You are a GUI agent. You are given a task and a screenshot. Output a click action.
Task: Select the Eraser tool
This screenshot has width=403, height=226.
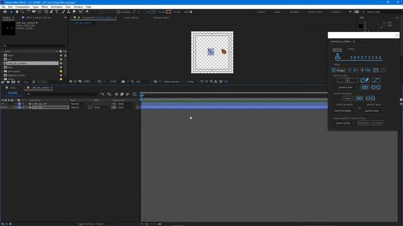click(74, 12)
